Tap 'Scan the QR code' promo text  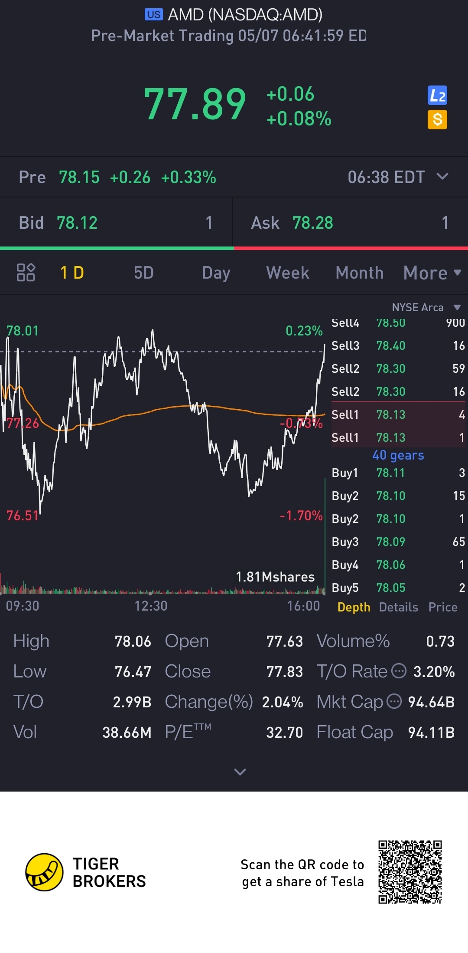click(x=302, y=873)
